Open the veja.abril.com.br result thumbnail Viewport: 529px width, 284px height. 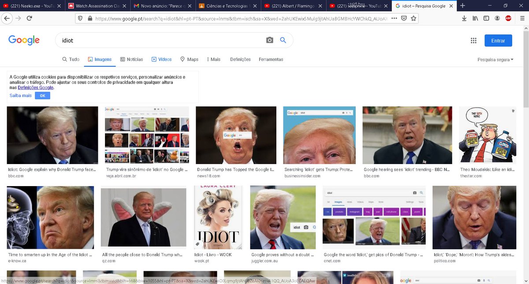(147, 135)
